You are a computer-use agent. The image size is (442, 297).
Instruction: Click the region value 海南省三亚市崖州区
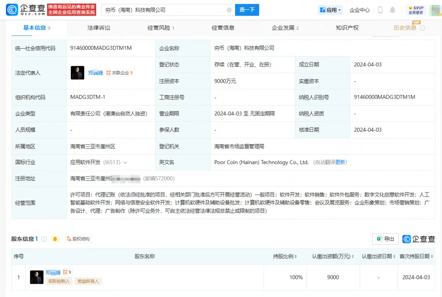(93, 146)
